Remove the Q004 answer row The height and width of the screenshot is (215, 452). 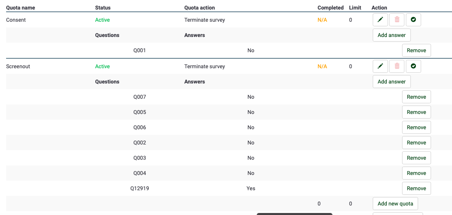click(x=416, y=173)
